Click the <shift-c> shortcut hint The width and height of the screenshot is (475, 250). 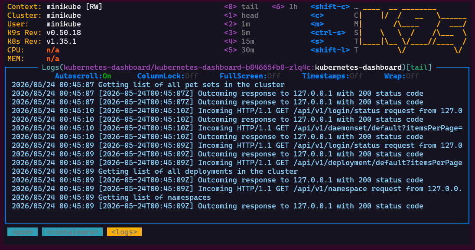tap(330, 6)
